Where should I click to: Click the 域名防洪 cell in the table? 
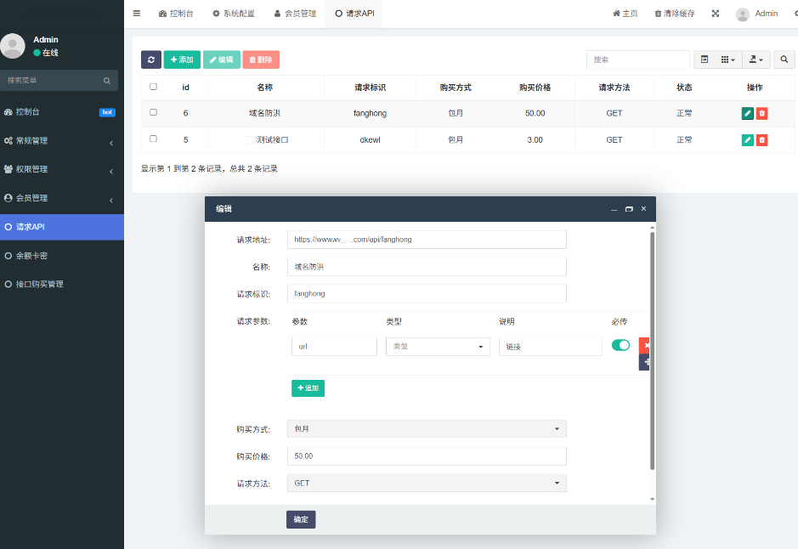click(264, 114)
